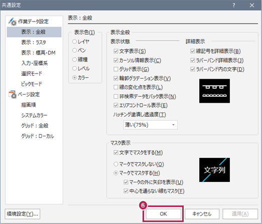Select システムカラー in the sidebar
Viewport: 262px width, 224px height.
(x=34, y=115)
